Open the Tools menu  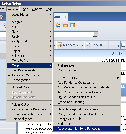[x=25, y=9]
